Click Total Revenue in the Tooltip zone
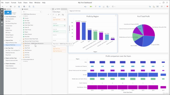 click(x=59, y=51)
